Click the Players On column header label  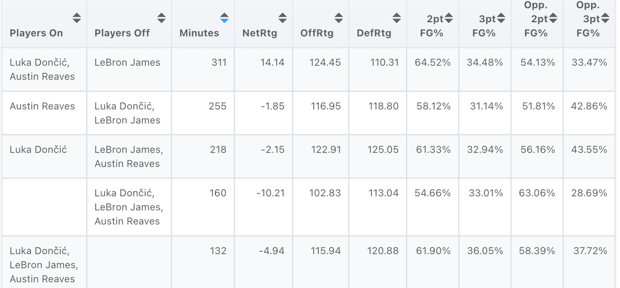(x=36, y=33)
